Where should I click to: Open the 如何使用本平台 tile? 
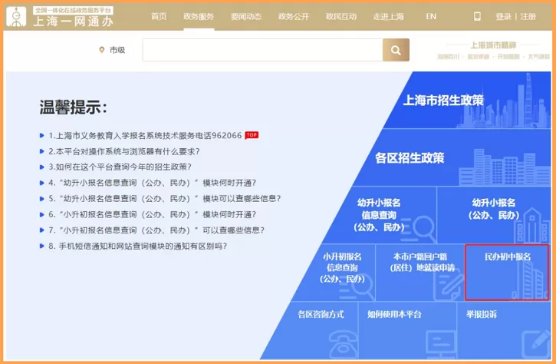pyautogui.click(x=408, y=330)
